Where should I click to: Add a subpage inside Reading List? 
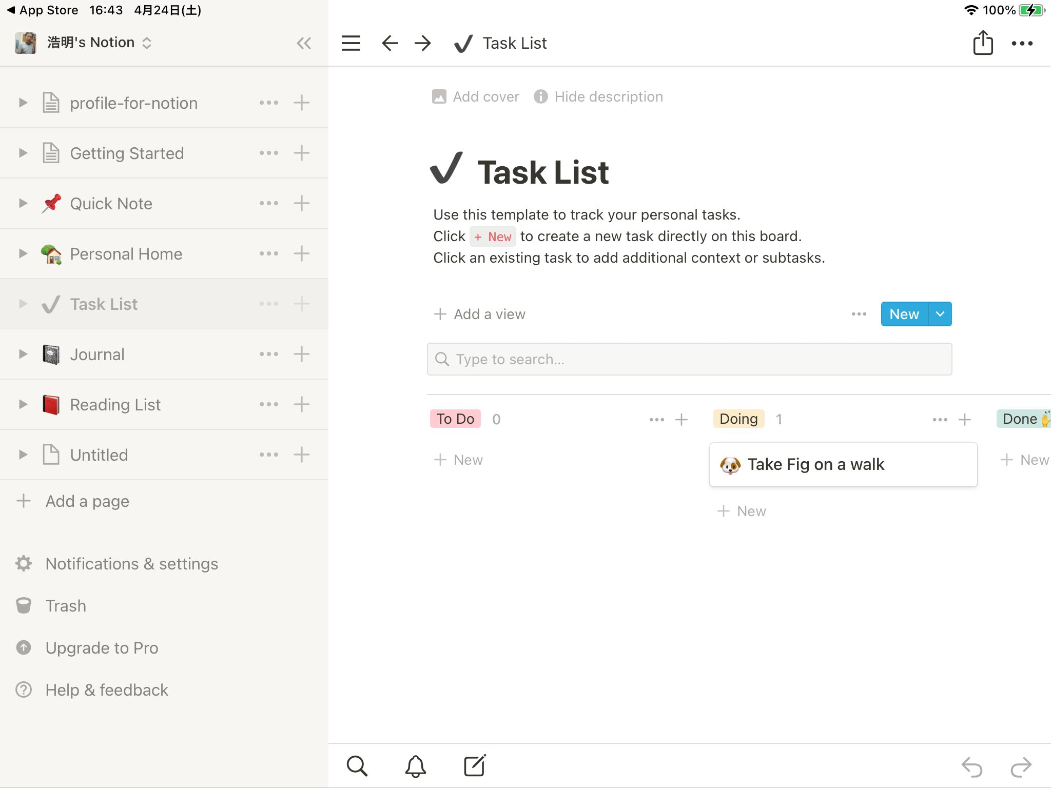pyautogui.click(x=302, y=404)
